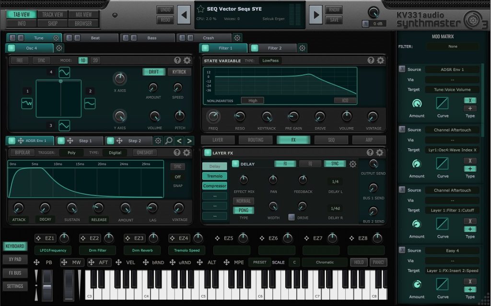Open oscillator settings gear next to Osc 4
The width and height of the screenshot is (491, 306).
pos(59,48)
